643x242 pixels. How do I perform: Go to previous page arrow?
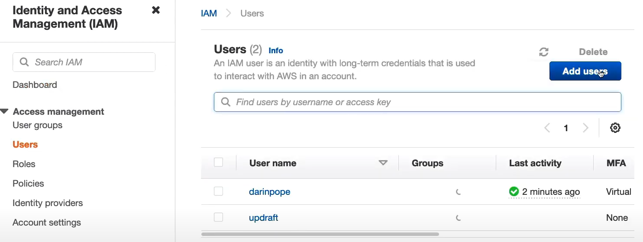pos(547,128)
